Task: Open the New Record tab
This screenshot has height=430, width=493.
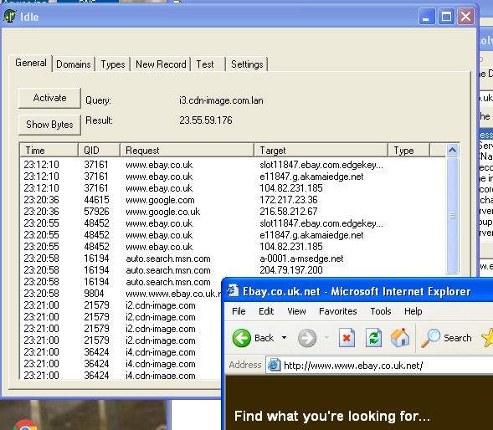Action: click(x=161, y=64)
